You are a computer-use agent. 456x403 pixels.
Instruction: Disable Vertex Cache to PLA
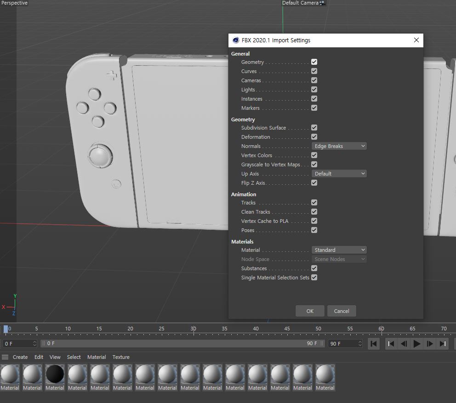click(314, 221)
